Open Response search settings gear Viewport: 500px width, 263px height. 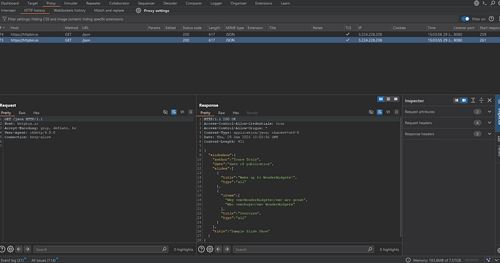click(x=210, y=249)
